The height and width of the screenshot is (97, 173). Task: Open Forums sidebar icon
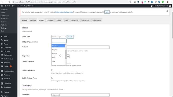[x=2, y=92]
